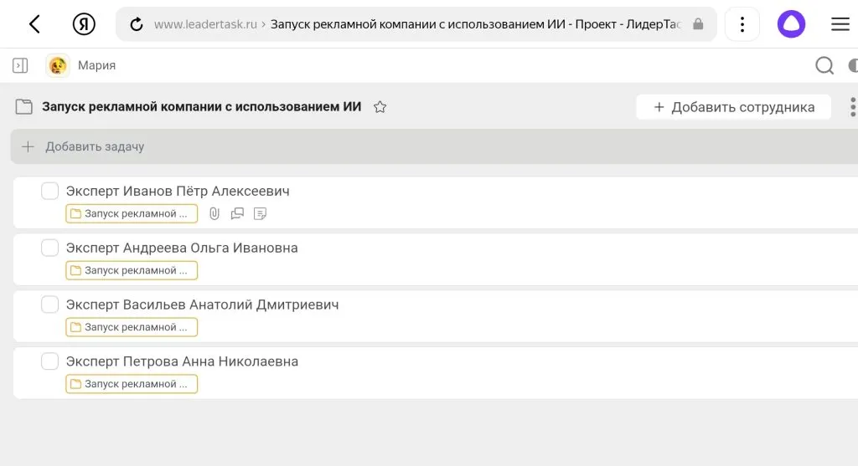Select the Эксперт Андреева Ольга Ивановна title
Image resolution: width=858 pixels, height=466 pixels.
coord(182,248)
